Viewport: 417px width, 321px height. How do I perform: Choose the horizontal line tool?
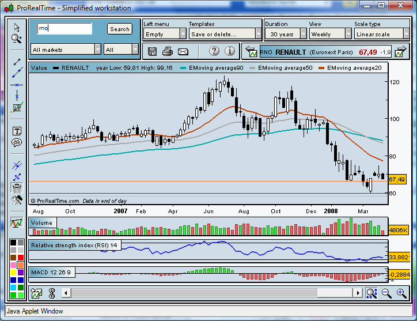point(17,85)
